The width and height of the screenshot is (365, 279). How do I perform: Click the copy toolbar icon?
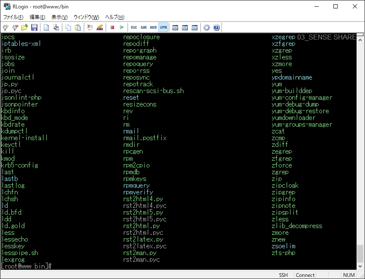click(x=68, y=27)
